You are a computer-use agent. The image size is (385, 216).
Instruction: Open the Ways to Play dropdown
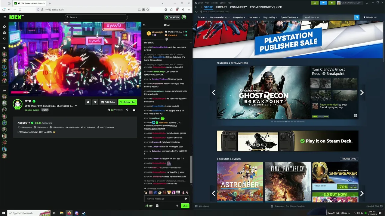click(270, 17)
